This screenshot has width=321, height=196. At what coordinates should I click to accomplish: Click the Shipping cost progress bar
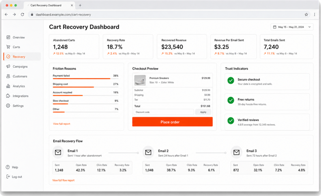click(86, 87)
